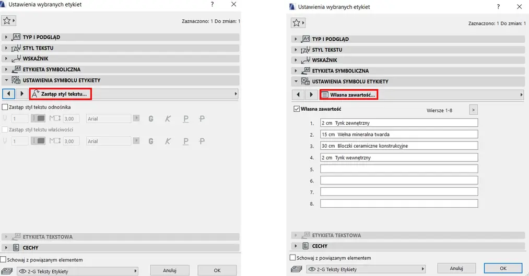This screenshot has width=529, height=276.
Task: Close the left dialog window
Action: tap(233, 4)
